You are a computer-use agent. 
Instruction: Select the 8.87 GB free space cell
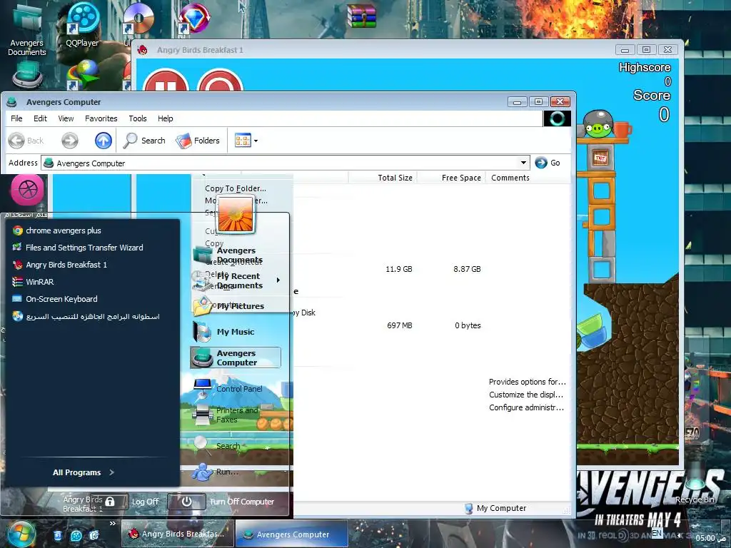tap(467, 269)
